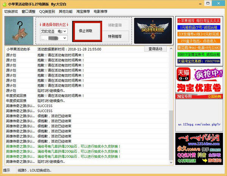Click the ao.123xpg.com URL link
Viewport: 227px width, 176px height.
coord(199,125)
